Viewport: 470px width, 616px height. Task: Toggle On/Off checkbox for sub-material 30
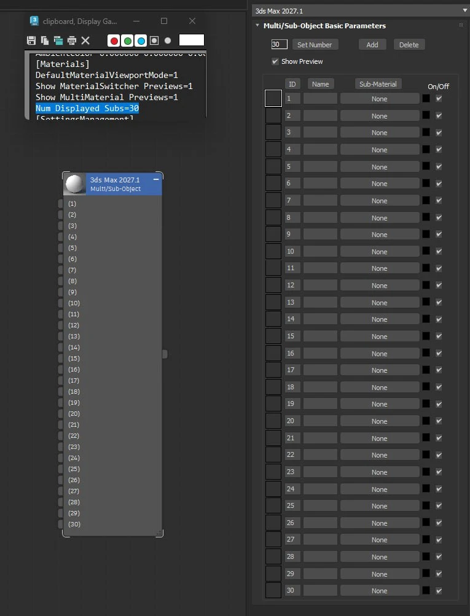coord(439,590)
